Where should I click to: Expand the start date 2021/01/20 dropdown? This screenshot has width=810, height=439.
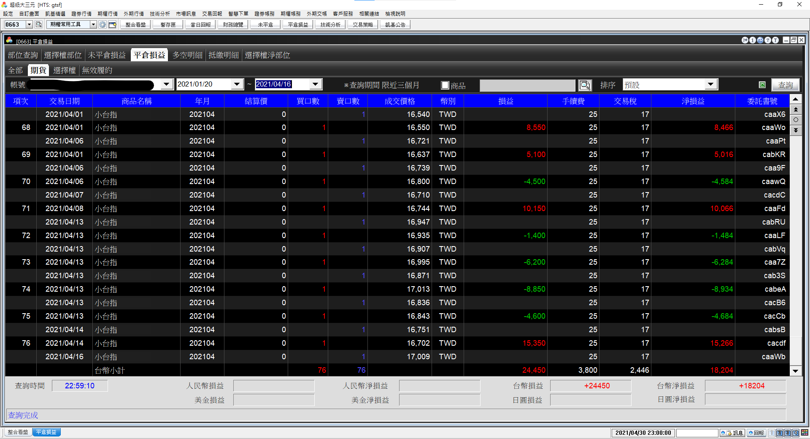[x=237, y=84]
